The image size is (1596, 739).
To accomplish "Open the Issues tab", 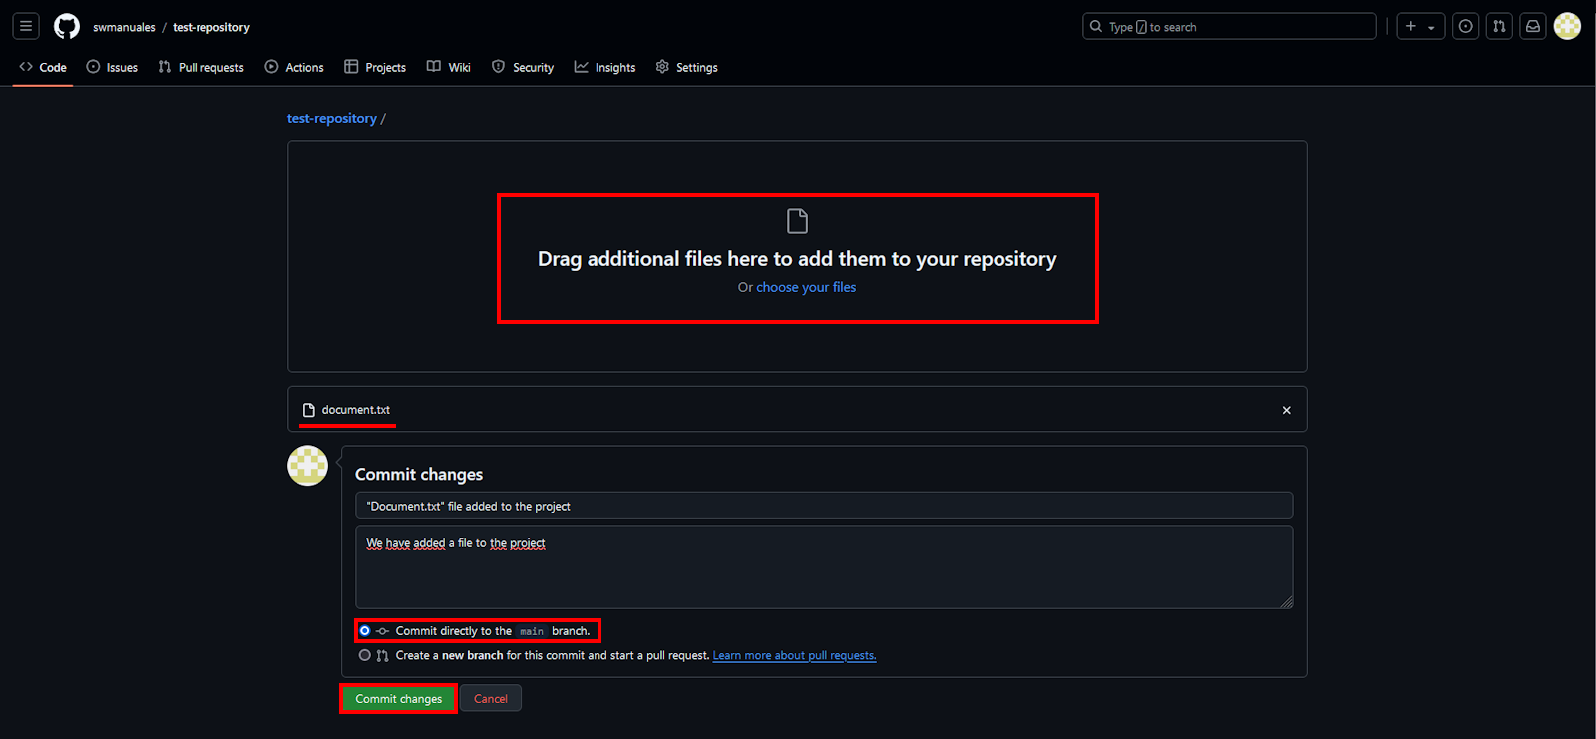I will pyautogui.click(x=112, y=67).
